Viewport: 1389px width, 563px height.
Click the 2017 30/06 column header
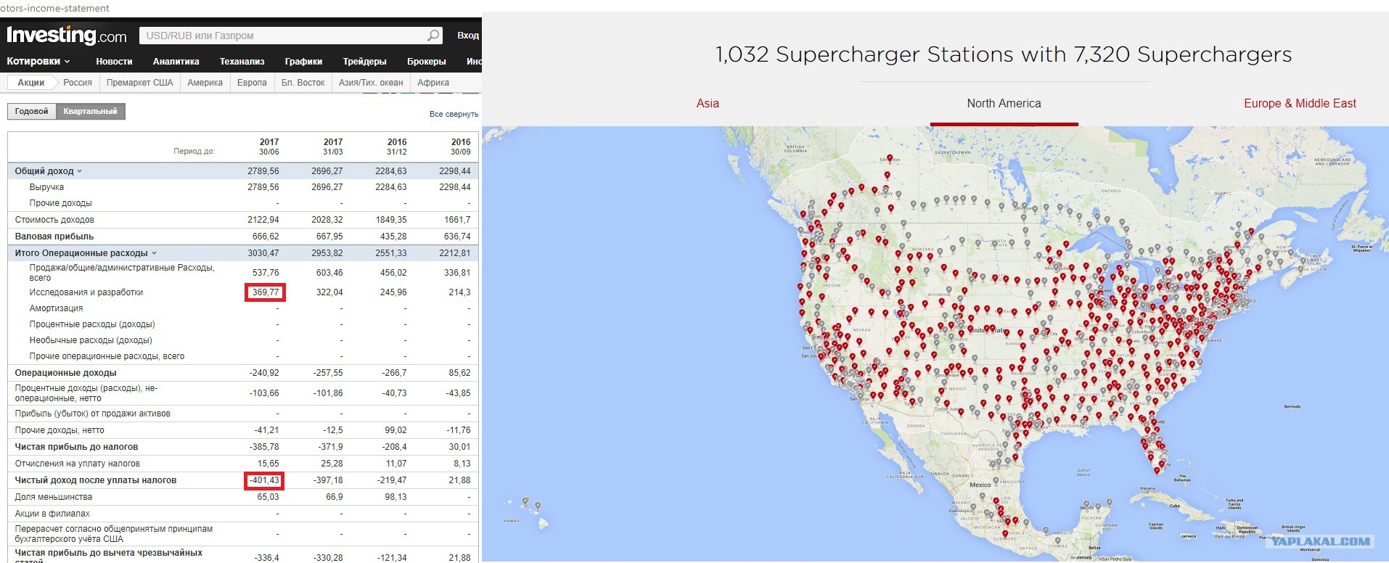click(x=269, y=147)
